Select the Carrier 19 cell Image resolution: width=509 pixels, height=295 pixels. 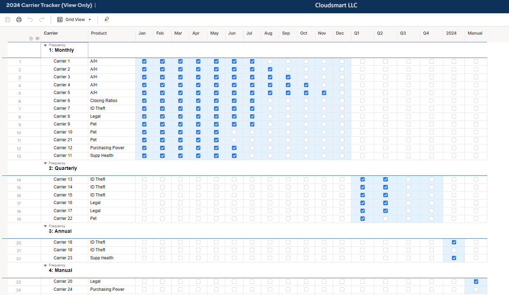point(64,250)
